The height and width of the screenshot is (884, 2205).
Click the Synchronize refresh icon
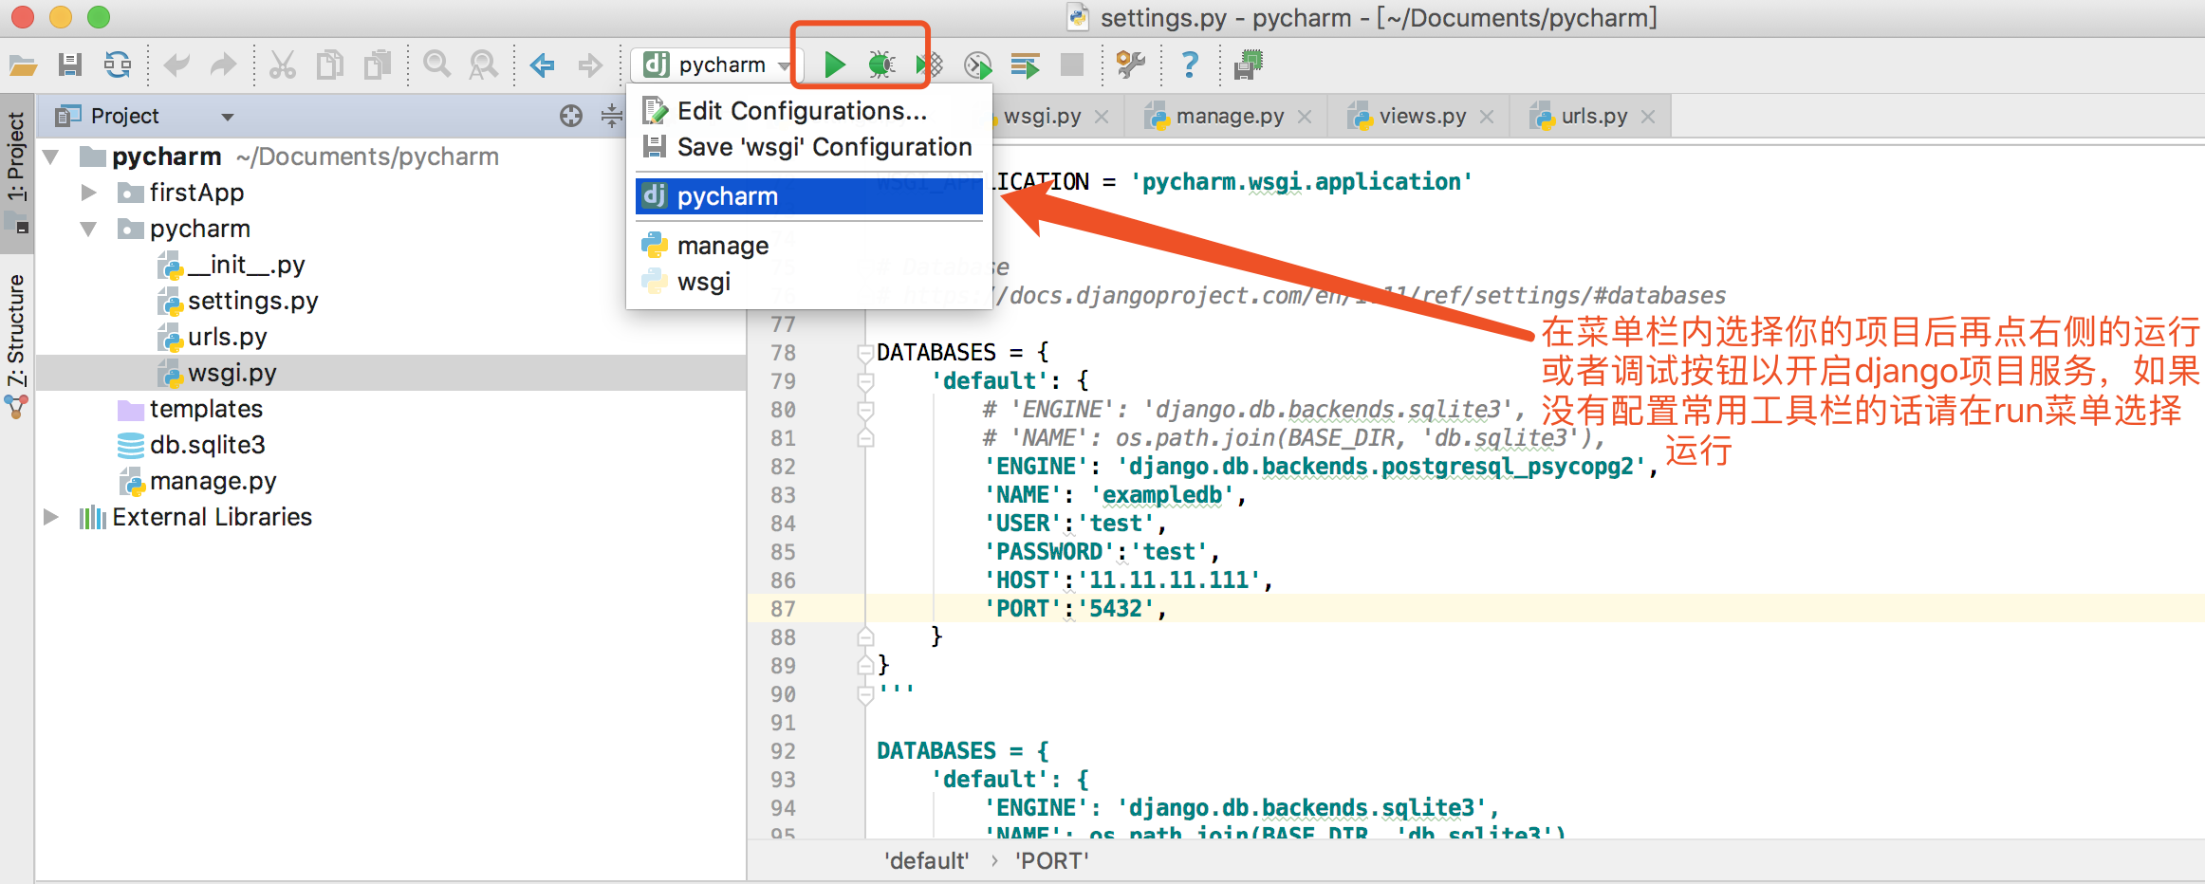(118, 64)
